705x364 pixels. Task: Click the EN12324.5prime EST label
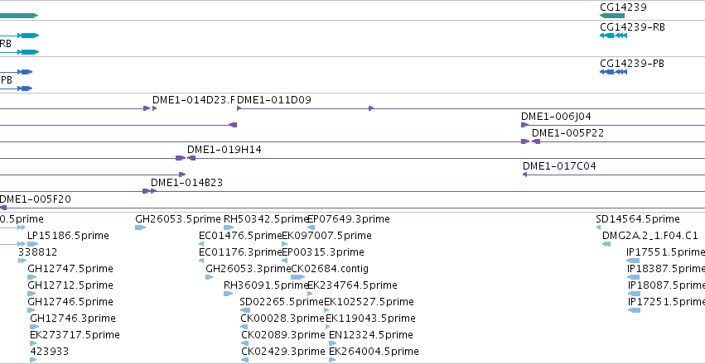tap(371, 335)
